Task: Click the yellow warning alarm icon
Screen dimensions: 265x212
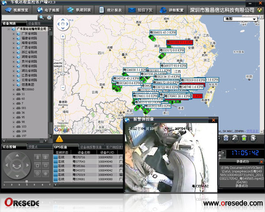Action: click(60, 139)
